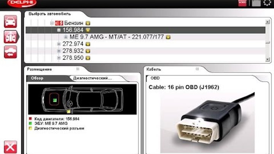The image size is (274, 154).
Task: Expand the 278.950 node
Action: pyautogui.click(x=59, y=58)
